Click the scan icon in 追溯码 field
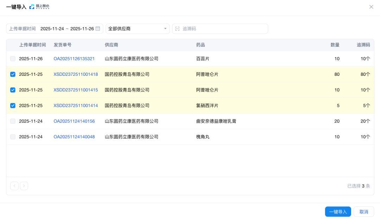The image size is (380, 219). [x=177, y=29]
